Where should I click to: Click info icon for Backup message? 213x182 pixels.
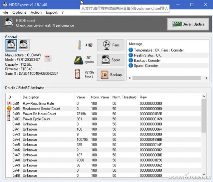[131, 60]
